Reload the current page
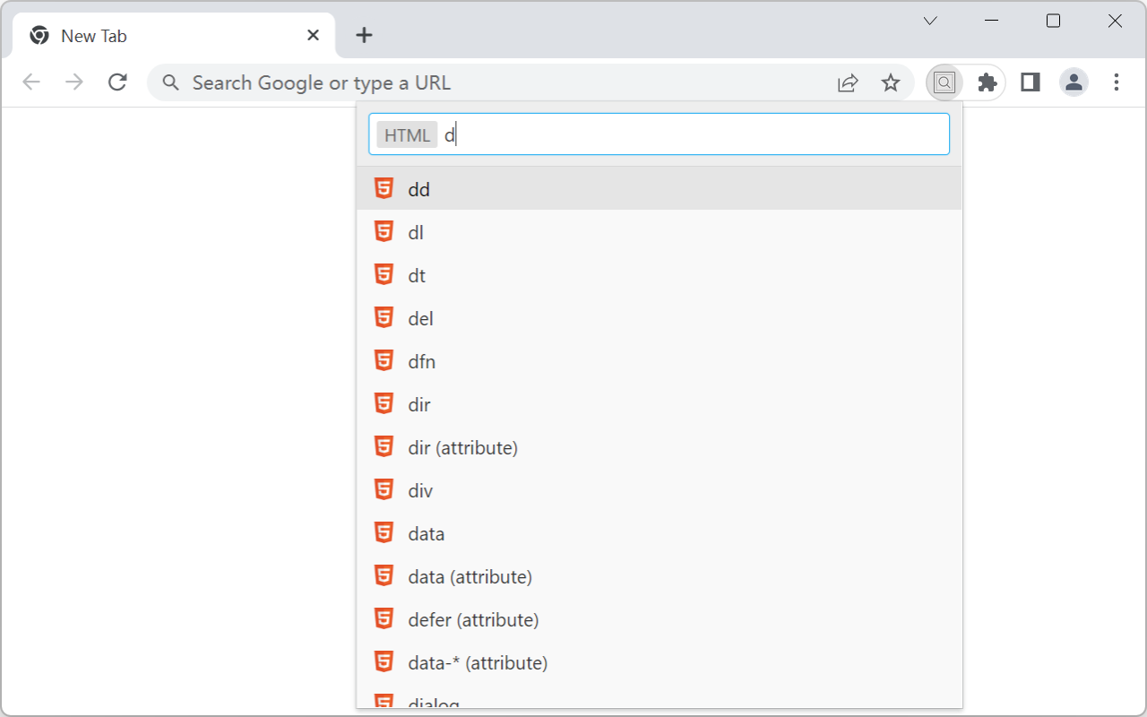This screenshot has width=1147, height=717. [117, 82]
